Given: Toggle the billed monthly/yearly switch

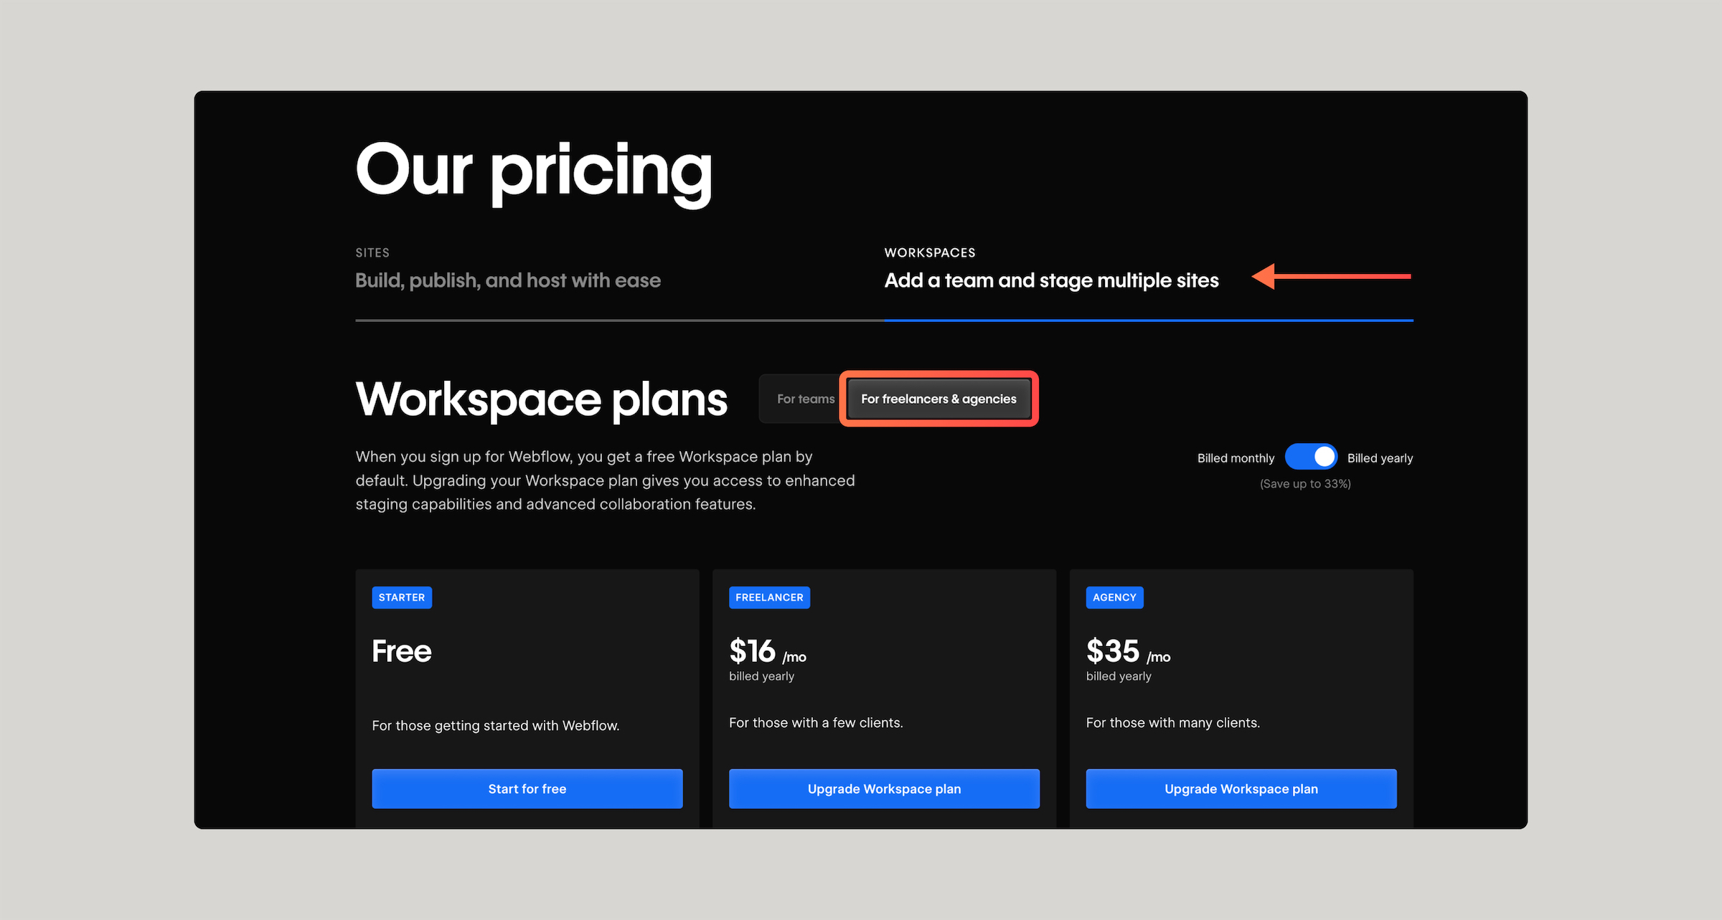Looking at the screenshot, I should click(x=1311, y=457).
